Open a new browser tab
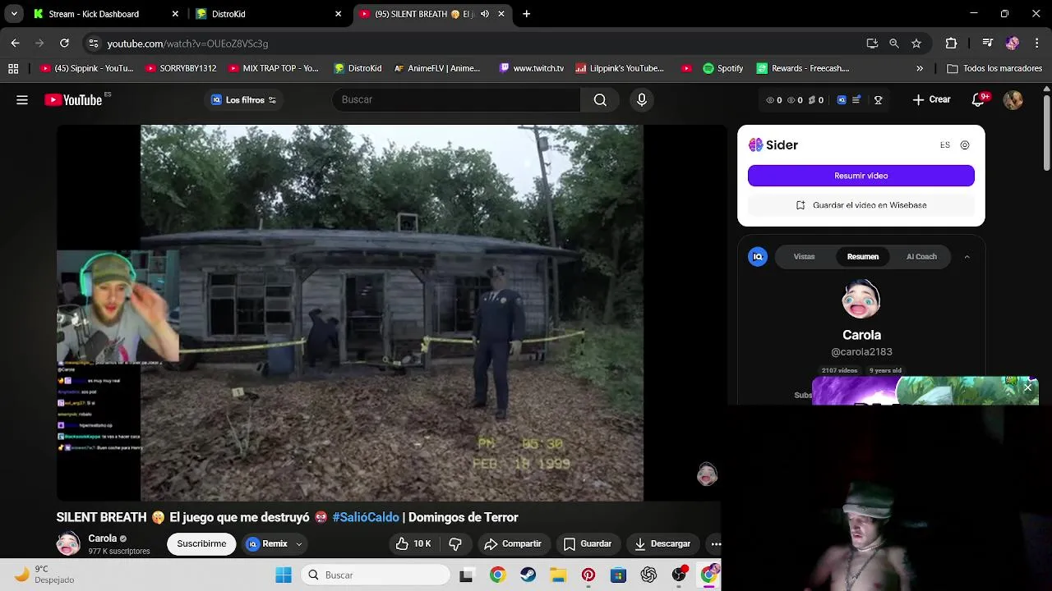The width and height of the screenshot is (1052, 591). (526, 14)
